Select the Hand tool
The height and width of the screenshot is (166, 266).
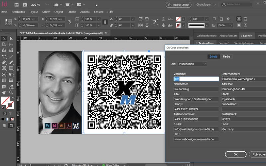4,93
